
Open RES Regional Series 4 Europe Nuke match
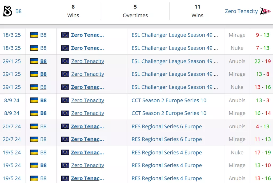(x=167, y=153)
